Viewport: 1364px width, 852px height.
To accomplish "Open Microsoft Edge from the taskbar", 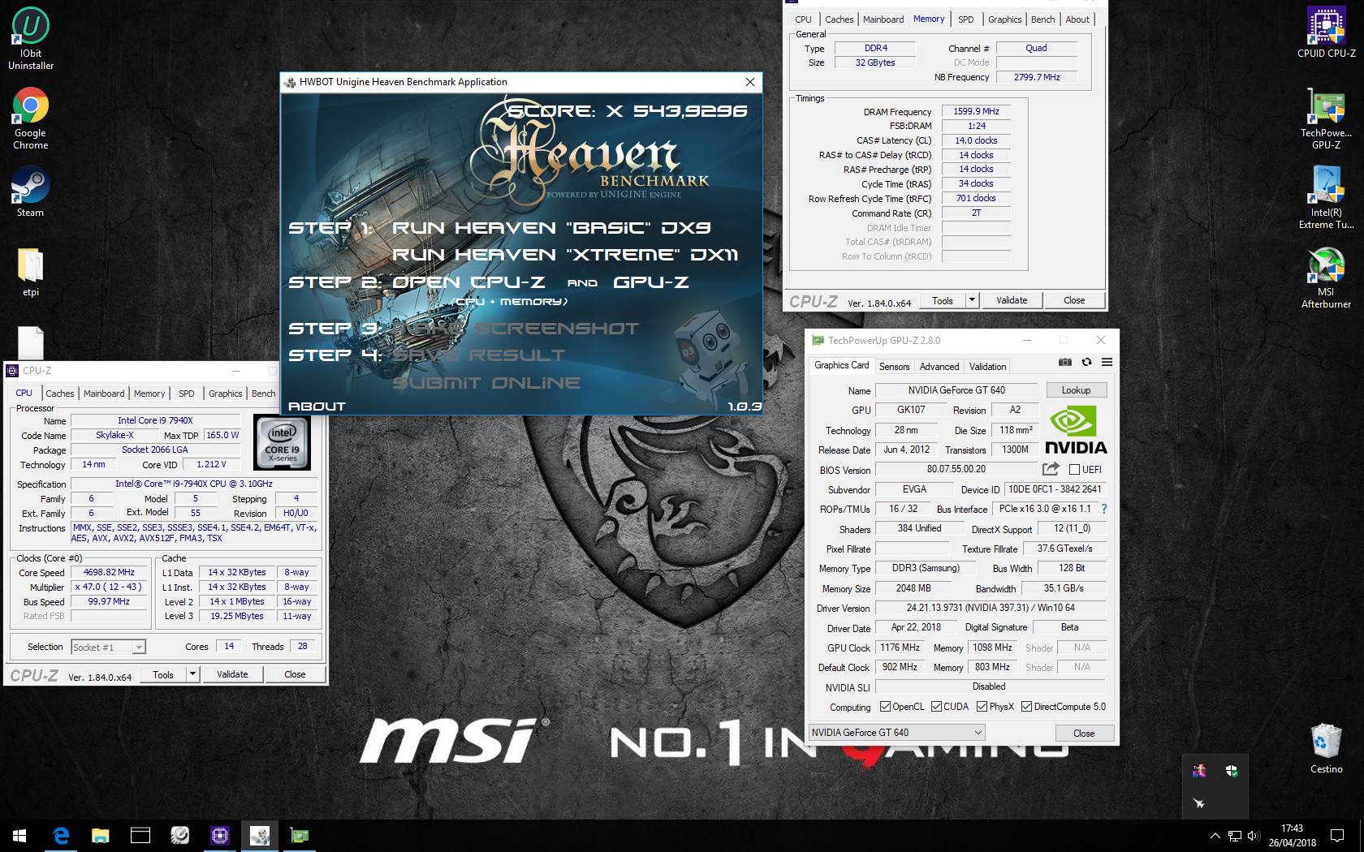I will click(61, 835).
